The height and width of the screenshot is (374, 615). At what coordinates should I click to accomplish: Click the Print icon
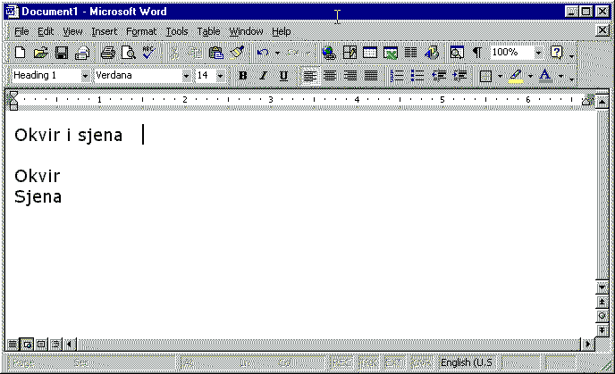[107, 54]
